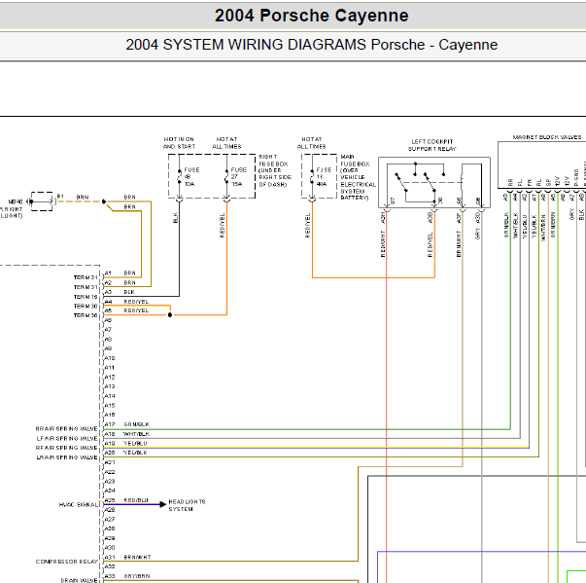Click pin A29 label

click(110, 538)
